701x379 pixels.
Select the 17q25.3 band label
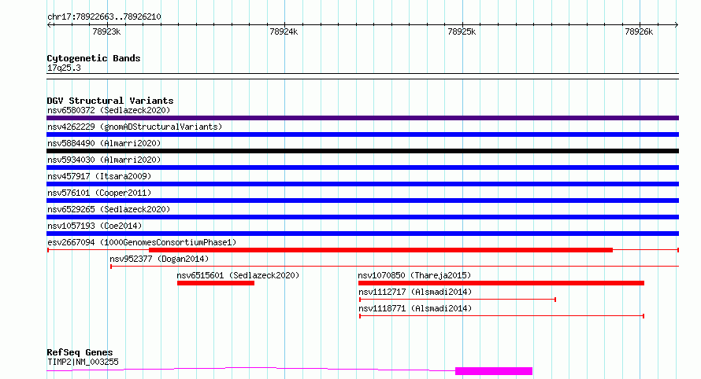64,68
